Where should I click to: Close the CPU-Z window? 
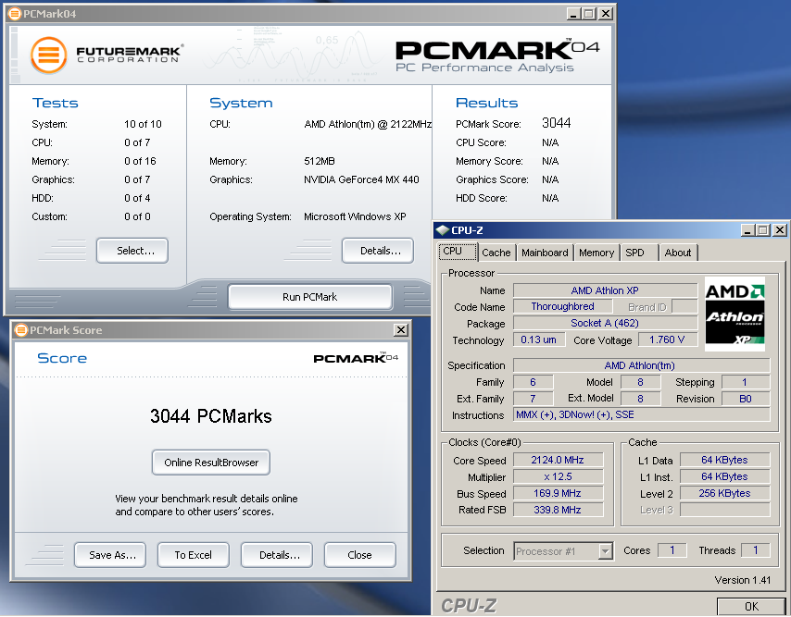[x=779, y=230]
